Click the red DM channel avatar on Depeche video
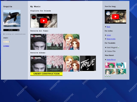 (34, 17)
